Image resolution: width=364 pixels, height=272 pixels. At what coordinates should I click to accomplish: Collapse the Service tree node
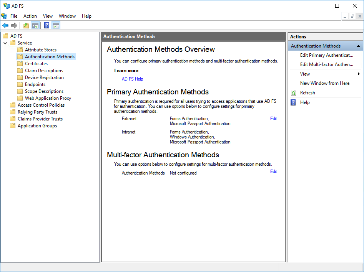(5, 43)
